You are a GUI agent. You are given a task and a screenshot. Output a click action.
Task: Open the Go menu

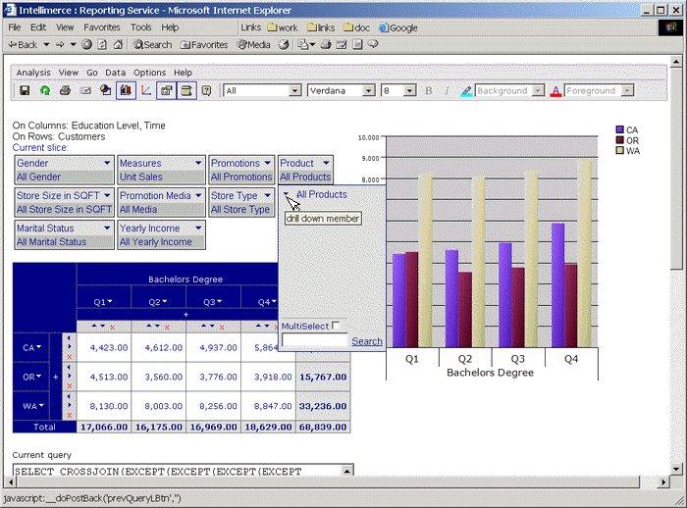(x=92, y=73)
